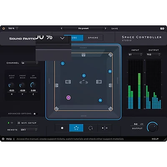
Task: Click the rear left corner speaker
Action: (56, 109)
